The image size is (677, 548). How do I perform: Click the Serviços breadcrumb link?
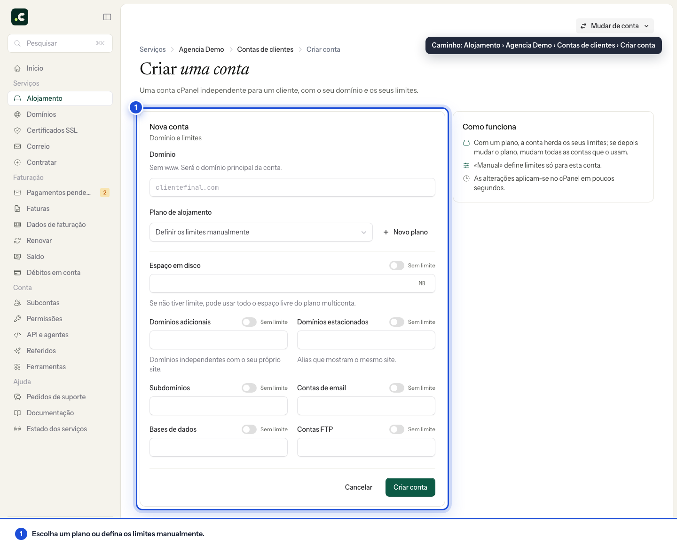click(153, 49)
